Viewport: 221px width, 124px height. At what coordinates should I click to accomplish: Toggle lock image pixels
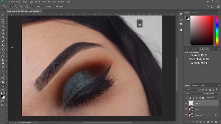194,98
